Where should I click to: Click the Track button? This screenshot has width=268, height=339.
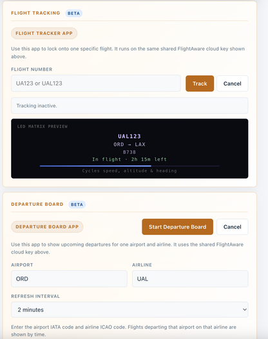pyautogui.click(x=200, y=84)
